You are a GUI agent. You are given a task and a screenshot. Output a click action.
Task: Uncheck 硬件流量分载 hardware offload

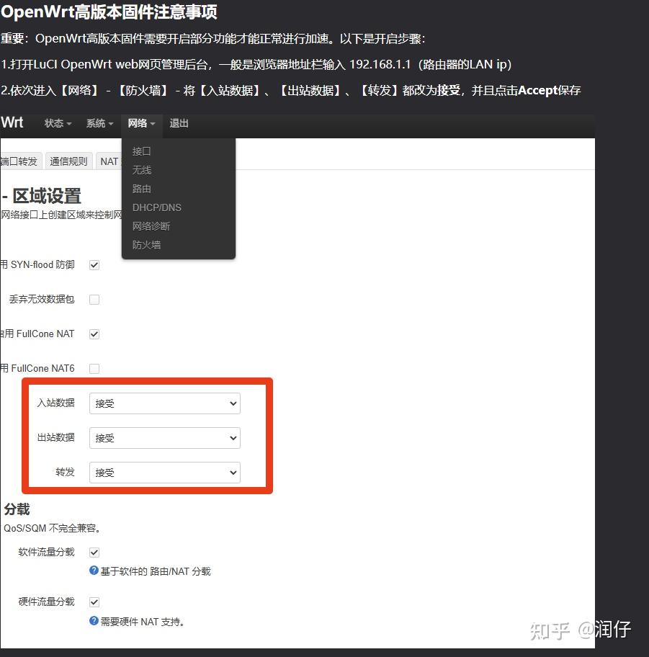(x=94, y=602)
